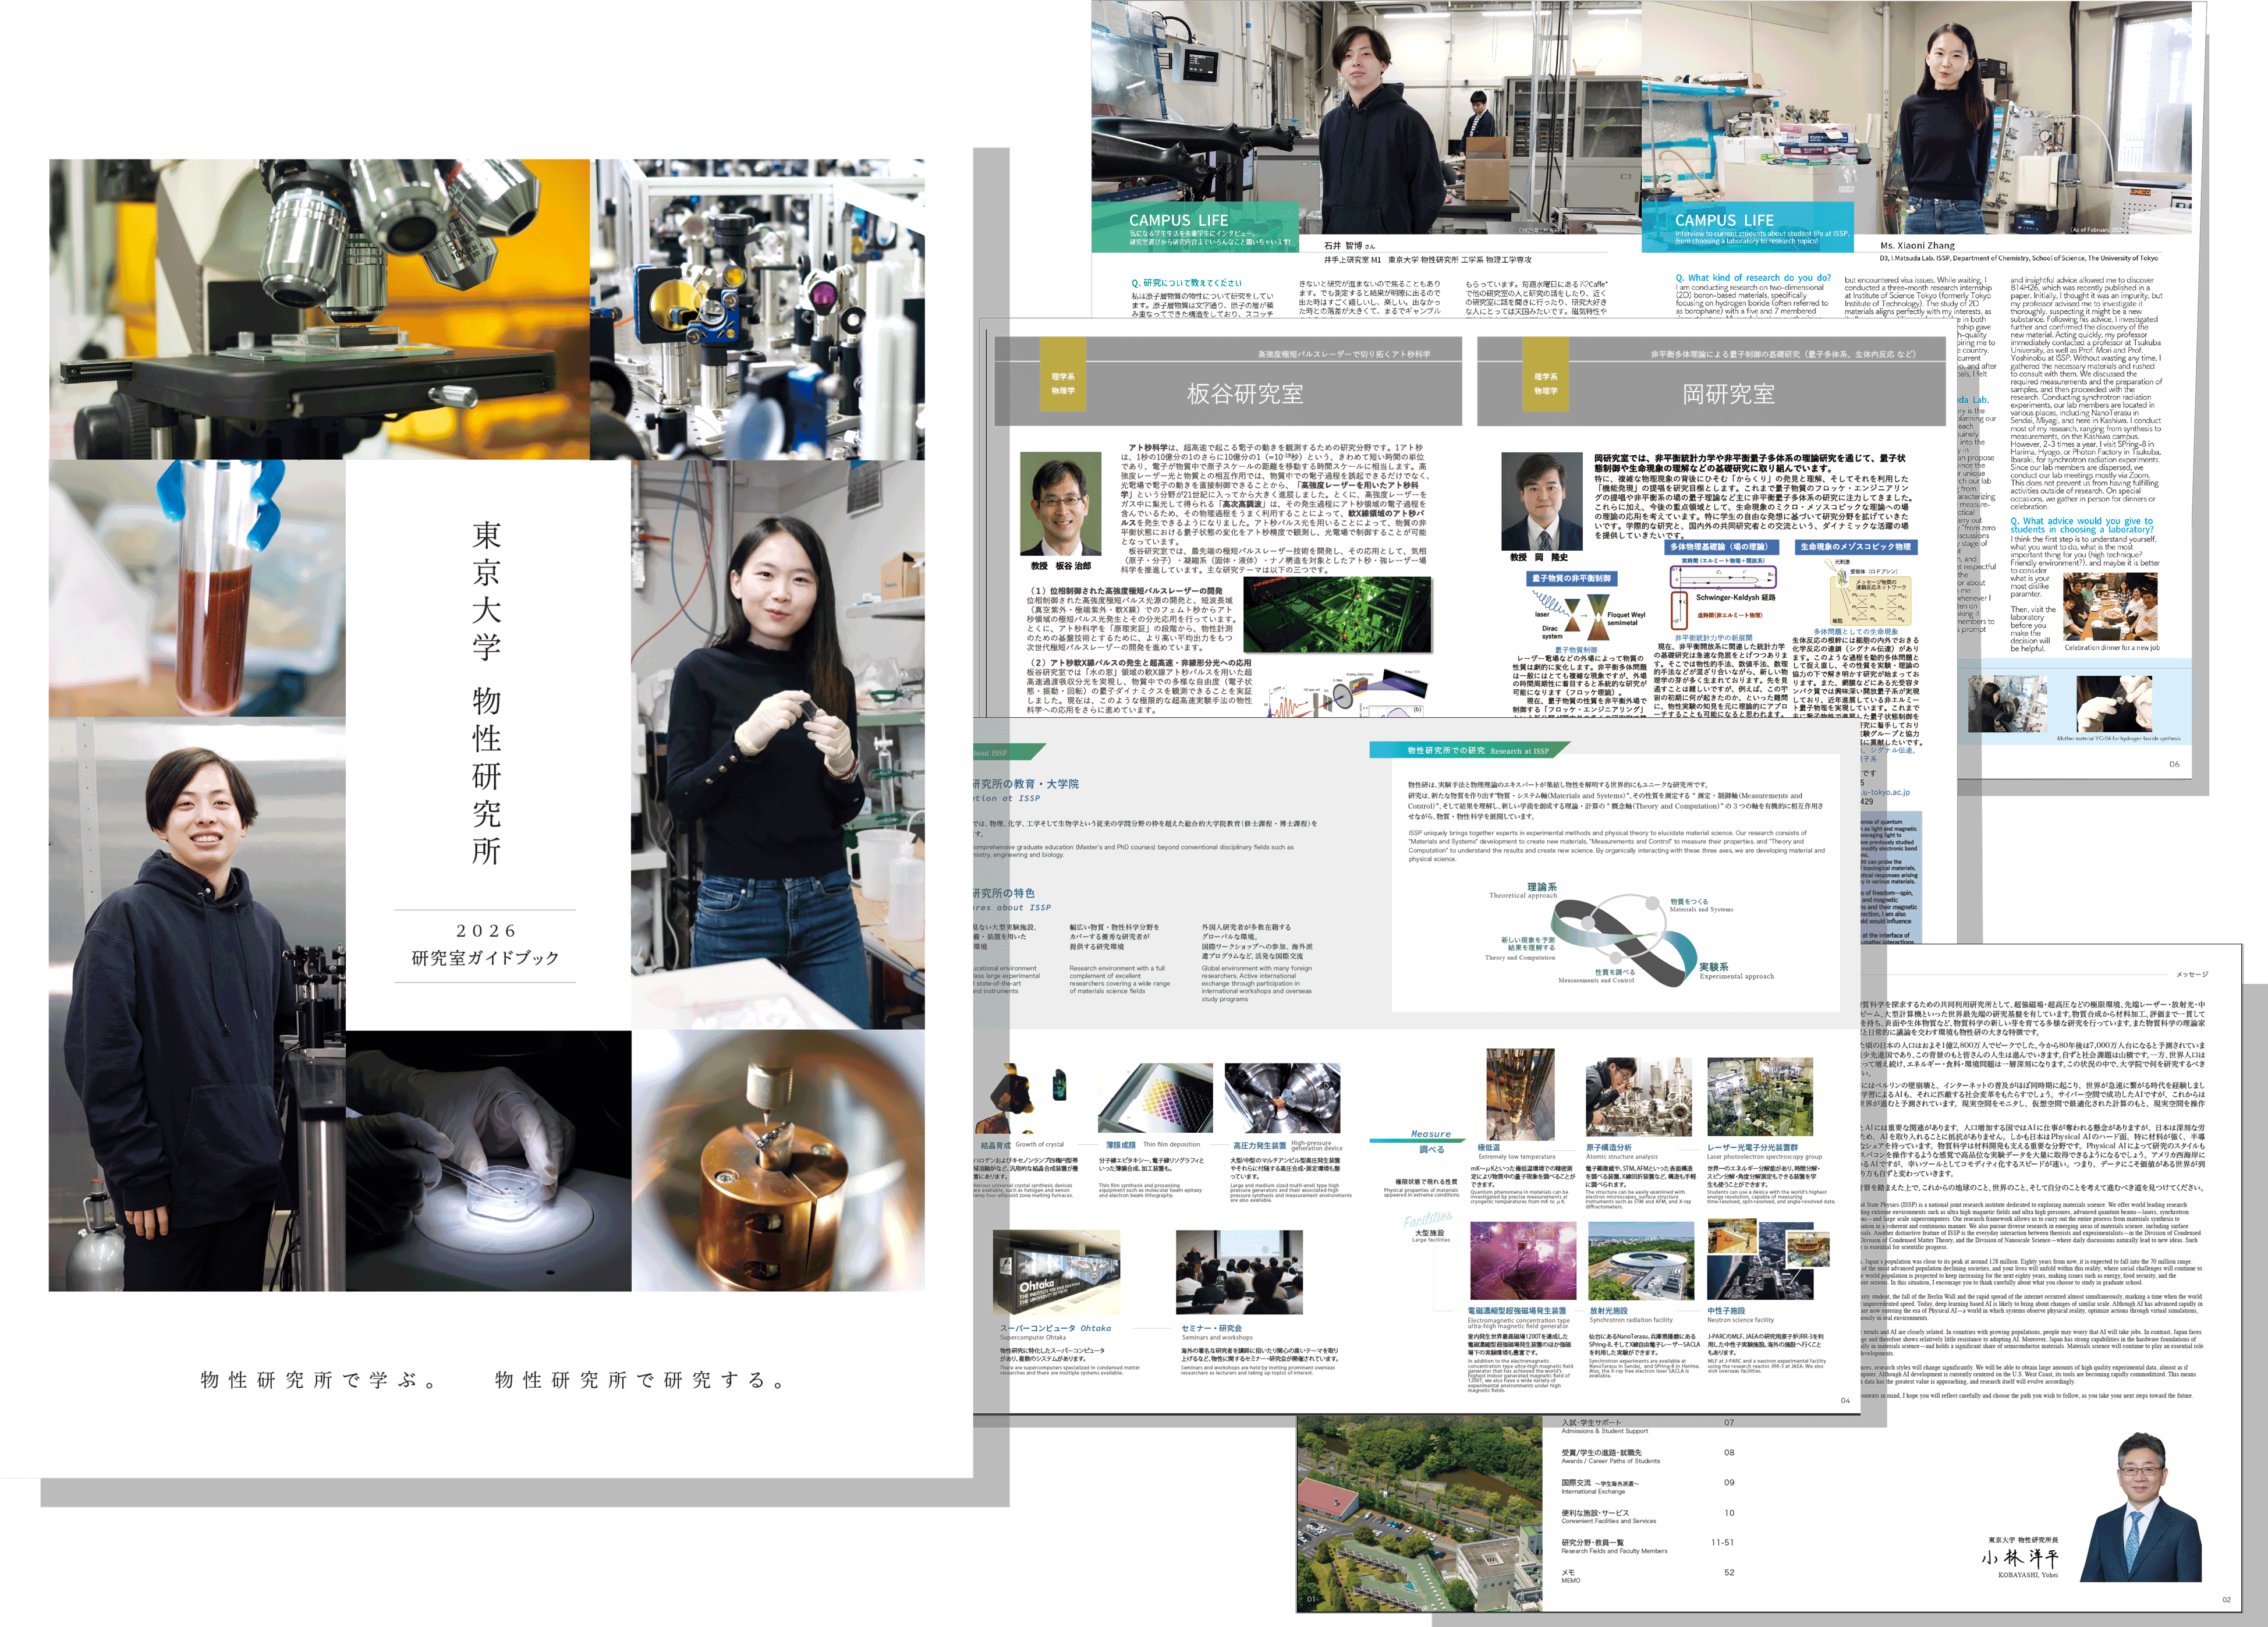The height and width of the screenshot is (1627, 2268).
Task: Select the cover subtitle 研究室ガイドブック
Action: tap(486, 958)
